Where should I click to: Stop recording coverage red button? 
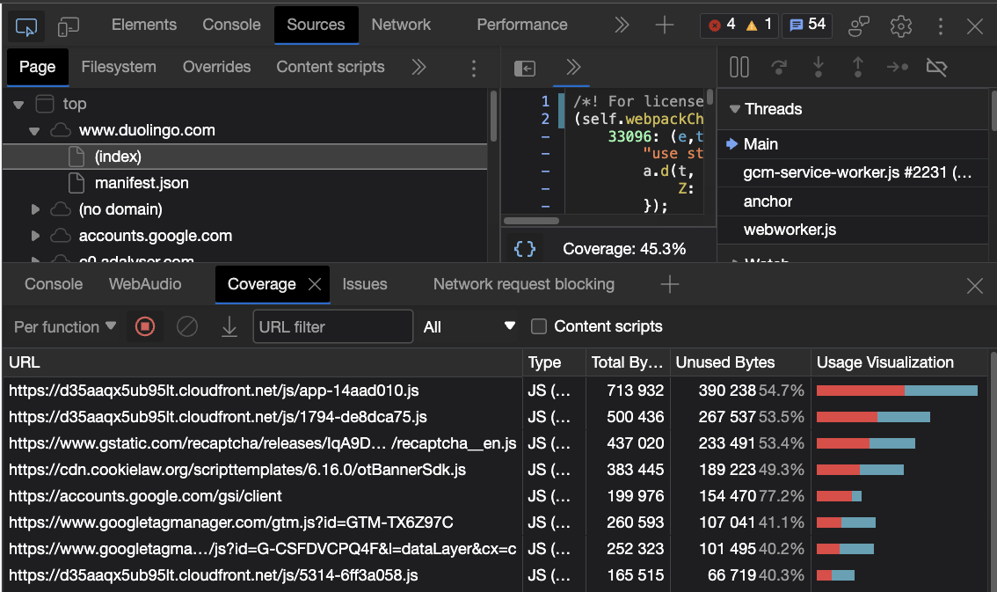tap(145, 327)
